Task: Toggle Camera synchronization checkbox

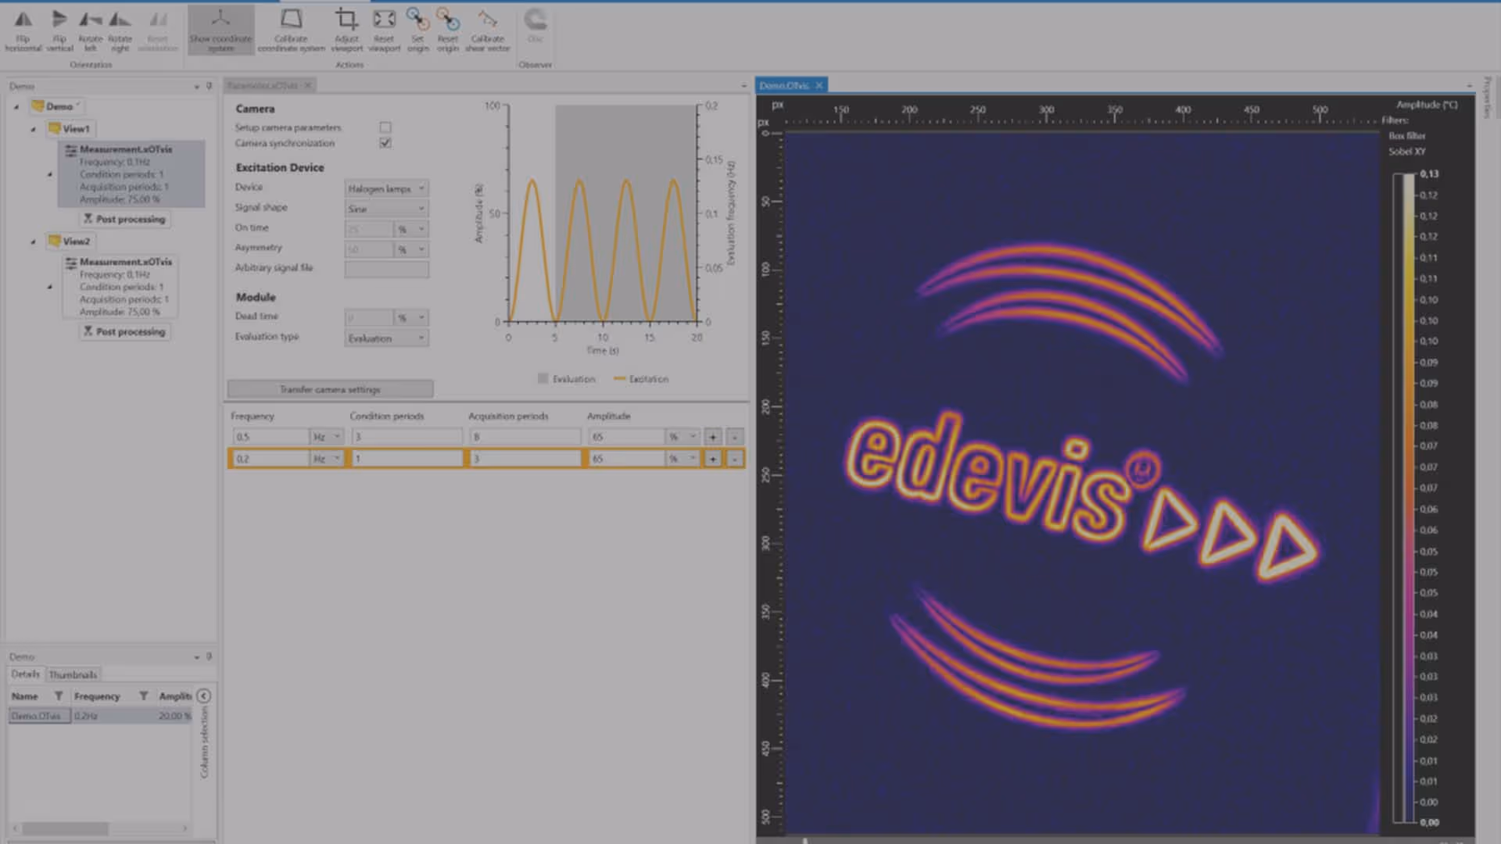Action: pos(385,143)
